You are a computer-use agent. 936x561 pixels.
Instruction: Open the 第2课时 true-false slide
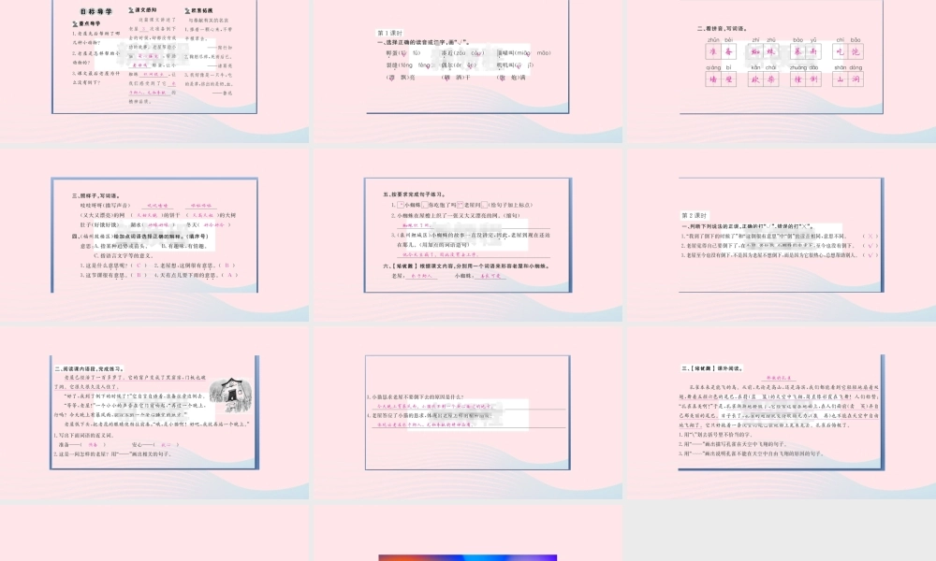(x=781, y=235)
